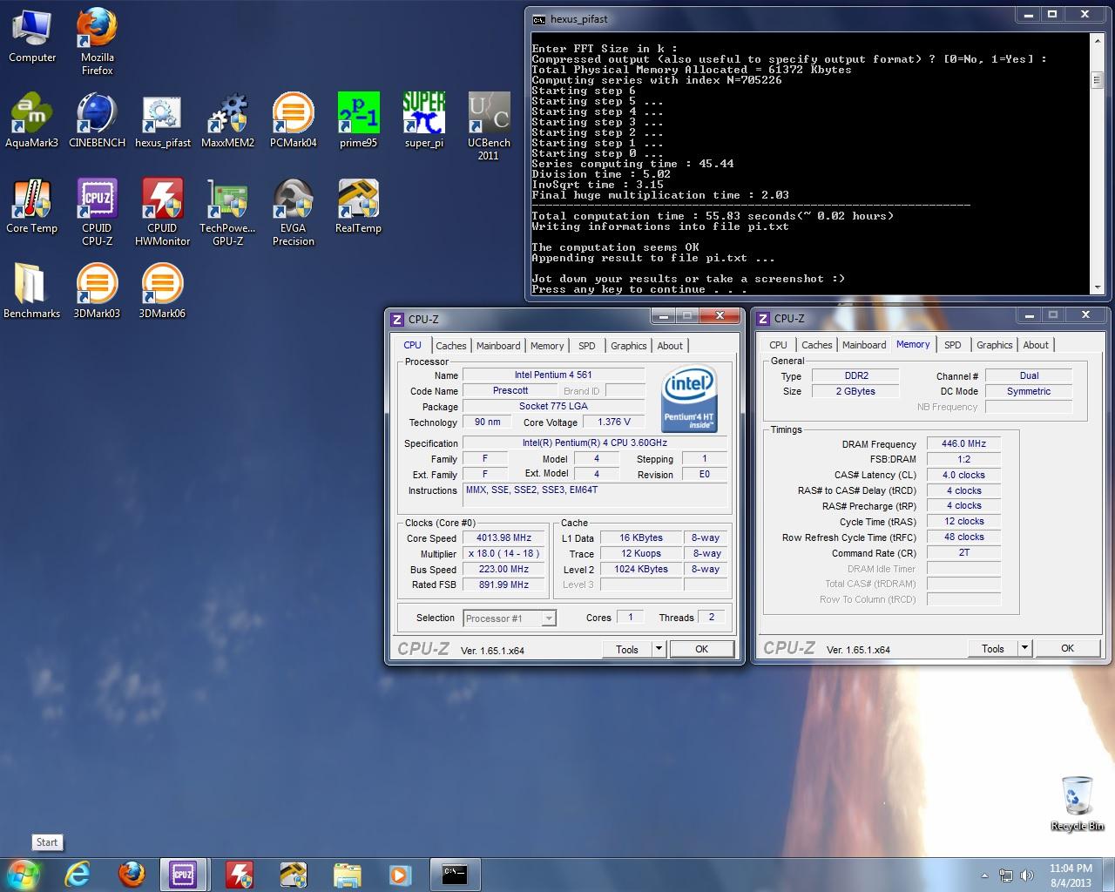This screenshot has height=892, width=1115.
Task: Select CPUID HWMonitor desktop icon
Action: click(x=162, y=212)
